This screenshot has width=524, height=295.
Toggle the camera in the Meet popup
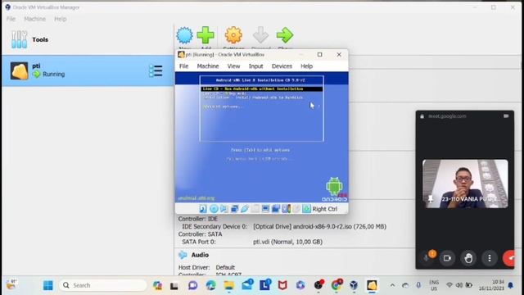[447, 258]
